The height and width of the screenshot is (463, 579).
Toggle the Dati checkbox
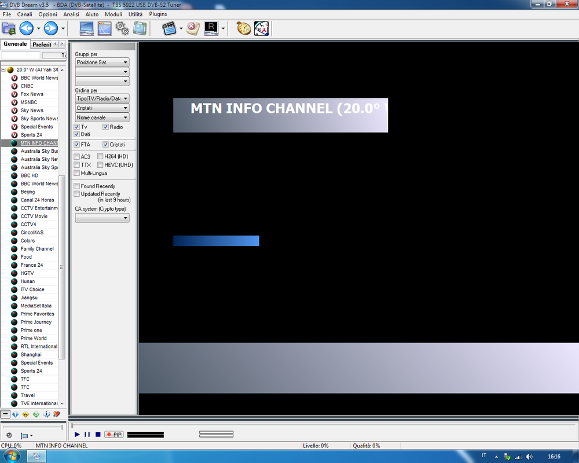coord(77,134)
